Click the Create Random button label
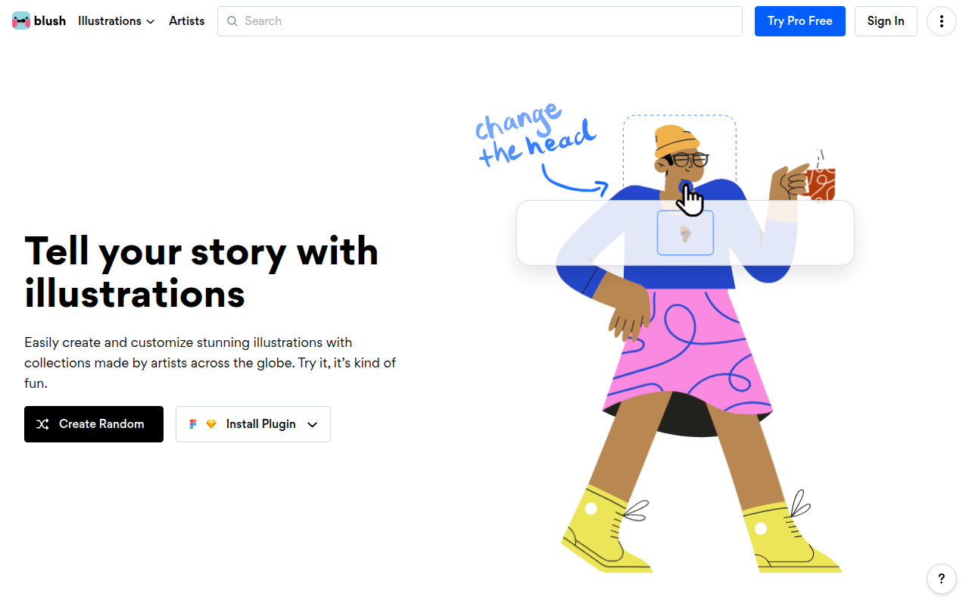This screenshot has width=969, height=606. 101,424
